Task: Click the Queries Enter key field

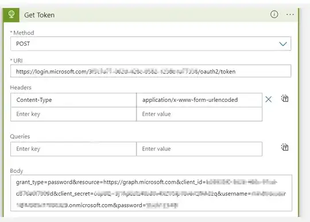Action: coord(73,149)
